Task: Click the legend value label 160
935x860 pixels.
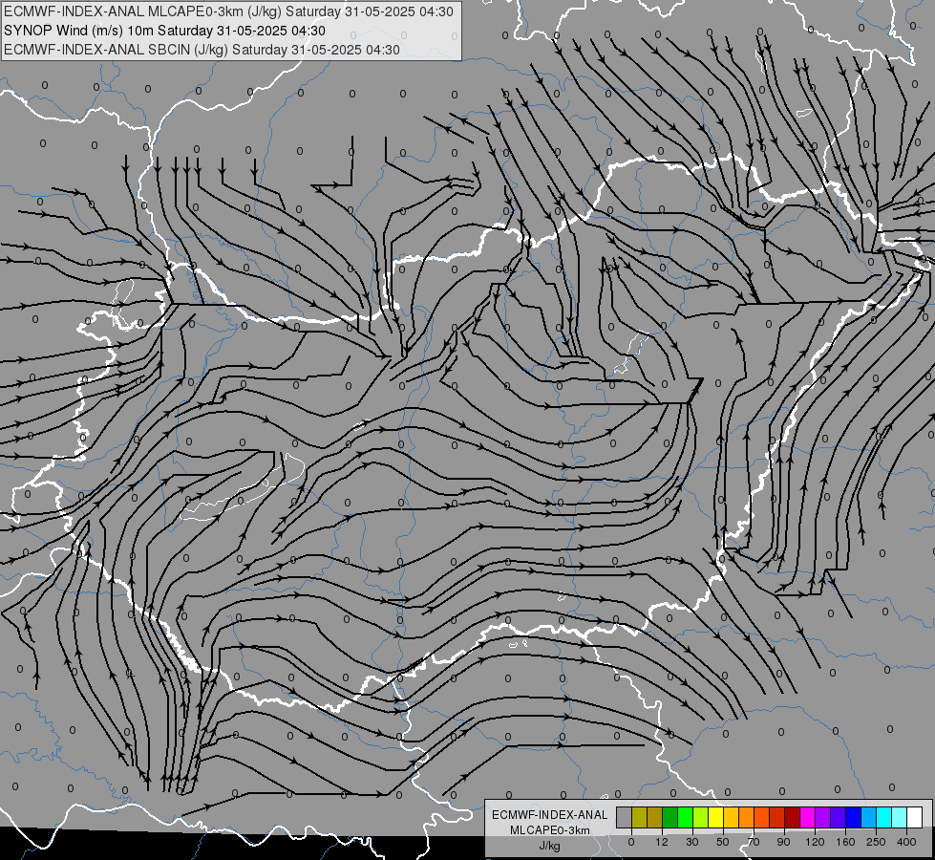Action: coord(845,842)
